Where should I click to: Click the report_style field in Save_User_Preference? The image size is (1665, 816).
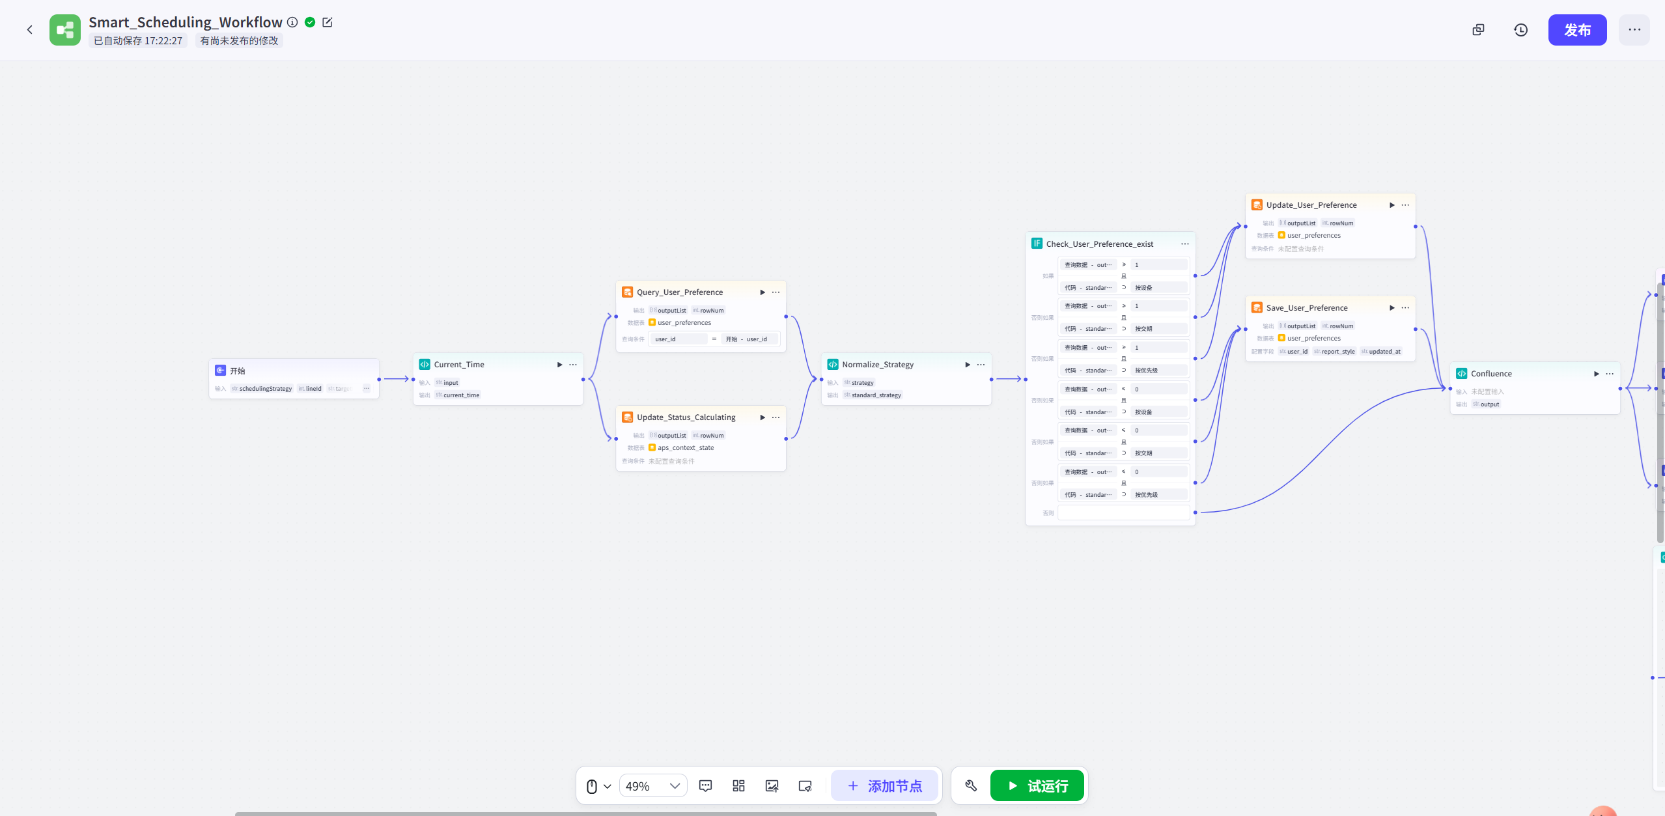click(x=1334, y=352)
